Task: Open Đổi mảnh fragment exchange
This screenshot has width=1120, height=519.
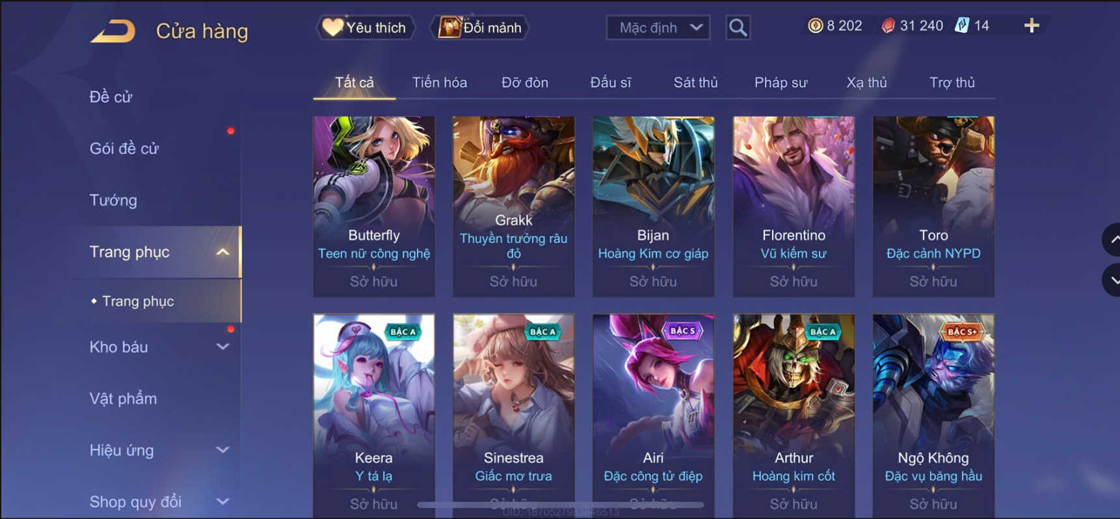Action: (480, 27)
